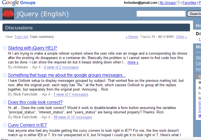Open 'Does this code look correct?' topic
The height and width of the screenshot is (140, 201).
tap(35, 102)
